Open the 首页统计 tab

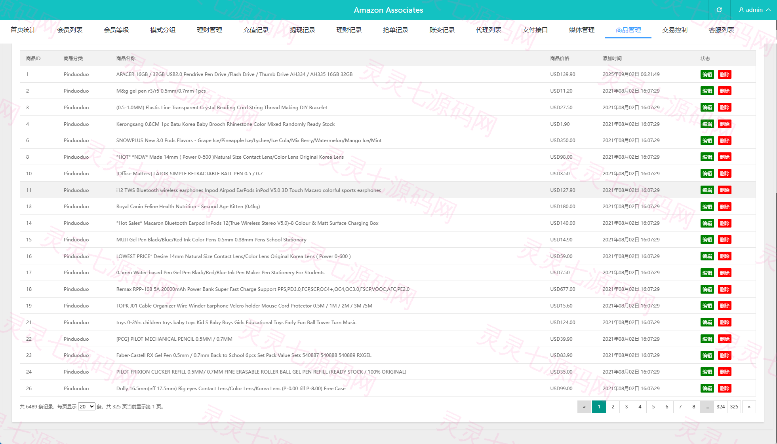tap(23, 30)
